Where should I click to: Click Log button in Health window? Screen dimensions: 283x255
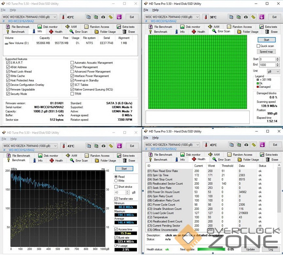tap(271, 249)
